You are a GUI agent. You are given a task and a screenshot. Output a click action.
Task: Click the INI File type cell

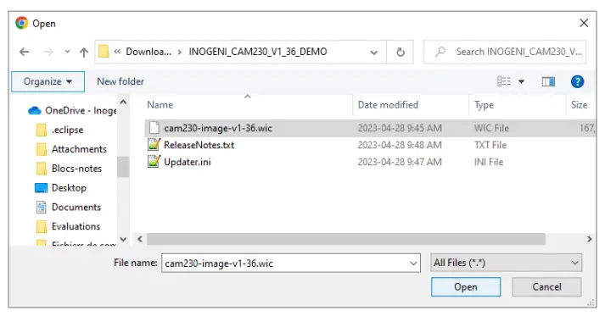(489, 163)
